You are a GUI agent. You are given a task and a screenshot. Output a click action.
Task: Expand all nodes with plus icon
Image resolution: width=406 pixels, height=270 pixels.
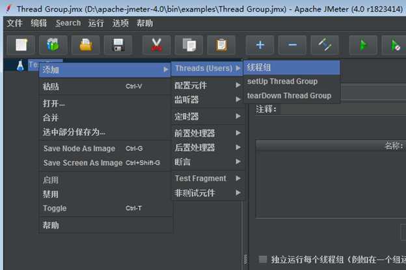coord(260,45)
